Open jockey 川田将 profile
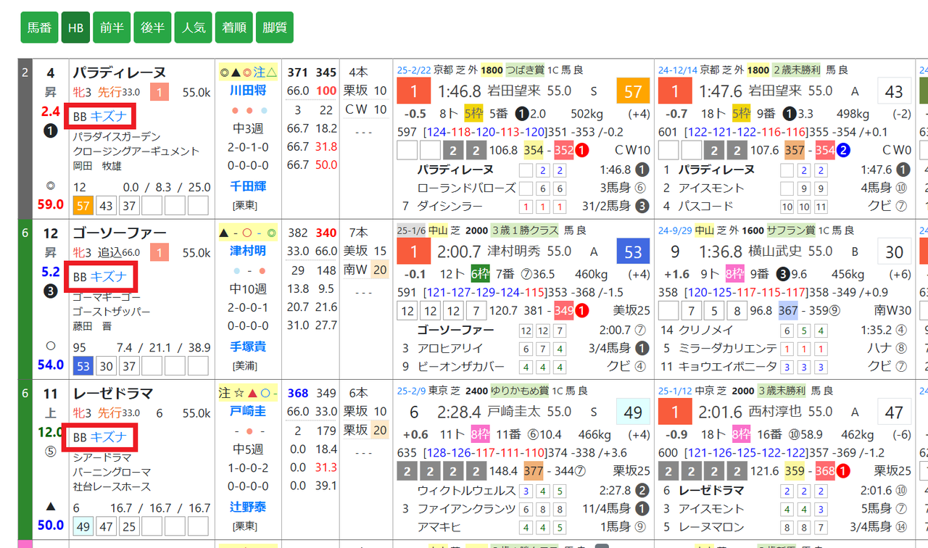Viewport: 928px width, 548px height. (247, 91)
